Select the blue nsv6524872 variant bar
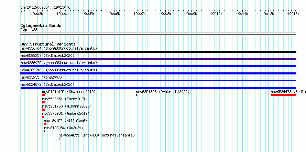This screenshot has width=306, height=152. pos(158,88)
